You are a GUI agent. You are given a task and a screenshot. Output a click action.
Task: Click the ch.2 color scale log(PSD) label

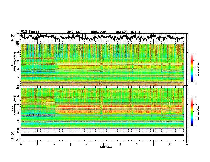click(x=199, y=112)
